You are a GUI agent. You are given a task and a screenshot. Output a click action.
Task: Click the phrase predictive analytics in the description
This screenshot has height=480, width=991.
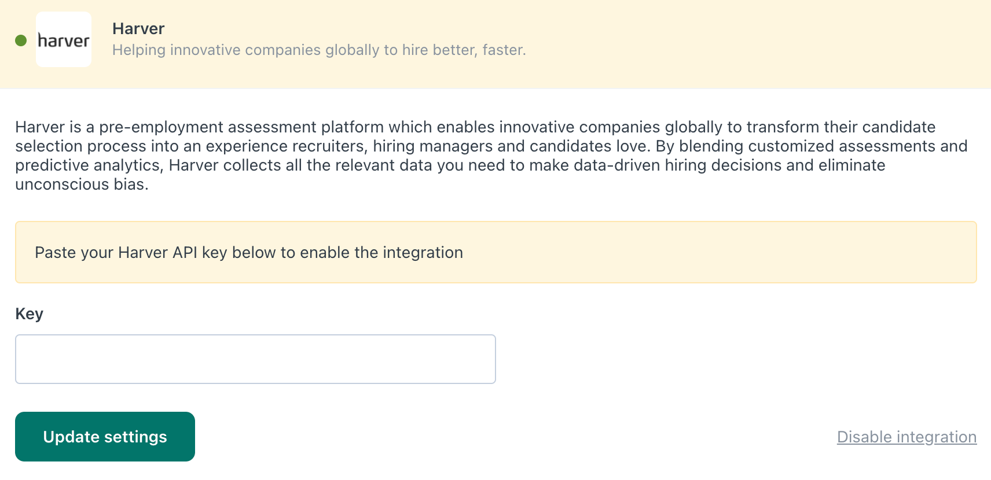[x=87, y=165]
